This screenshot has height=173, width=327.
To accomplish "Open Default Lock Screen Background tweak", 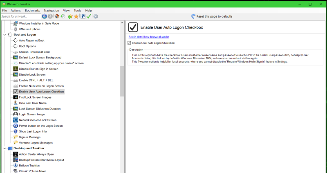I will (x=40, y=57).
